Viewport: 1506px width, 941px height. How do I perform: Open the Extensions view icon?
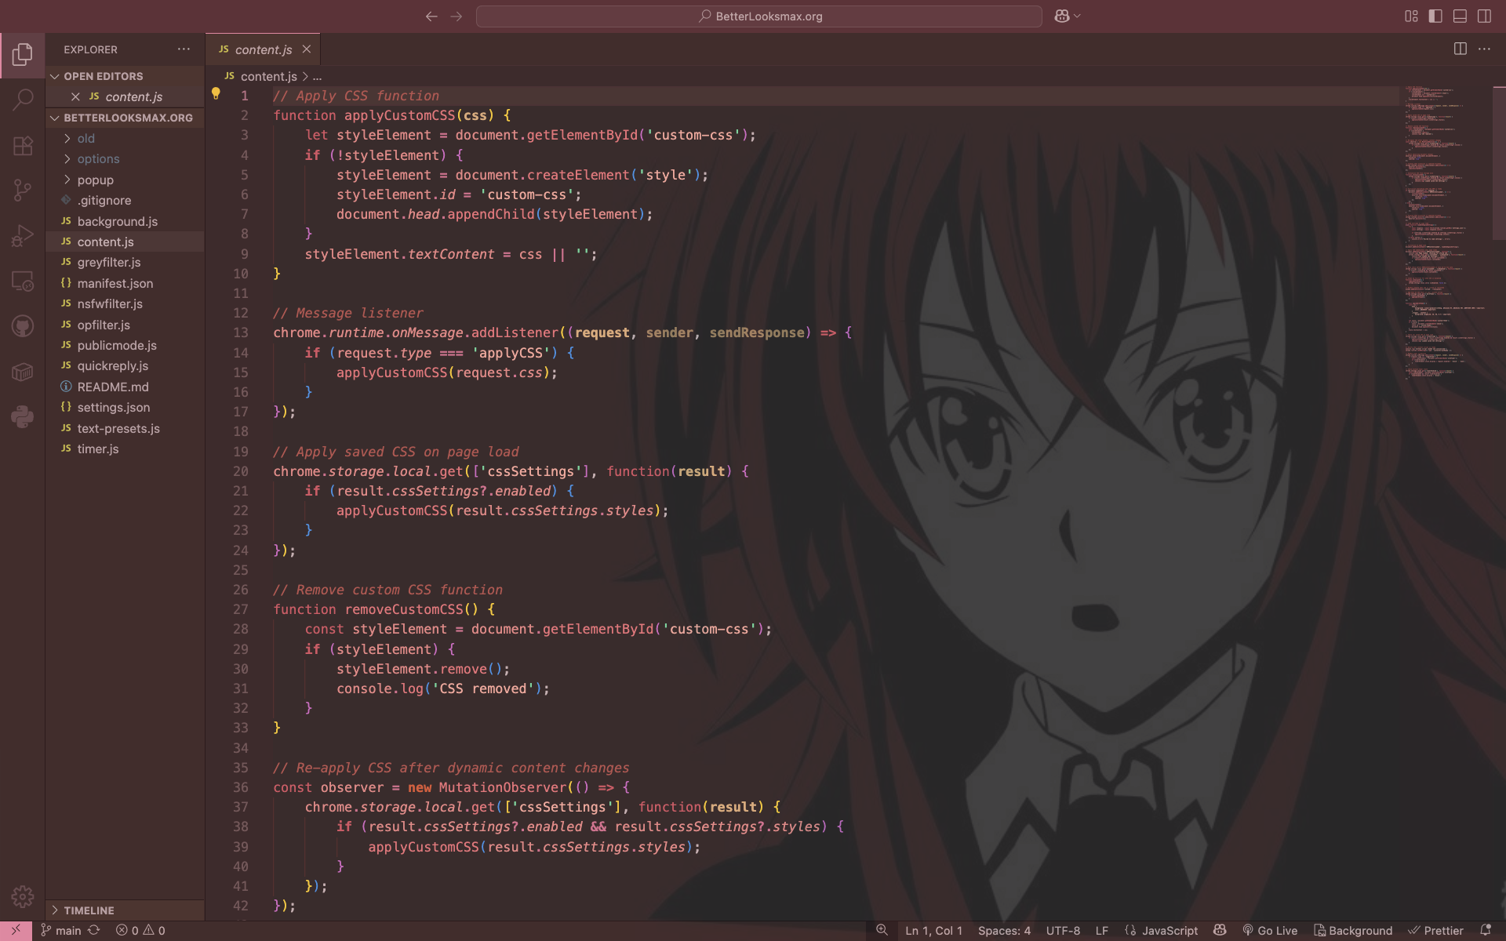coord(23,145)
